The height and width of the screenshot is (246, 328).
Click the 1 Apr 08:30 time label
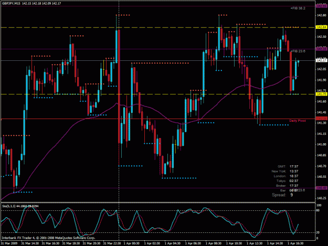coord(214,243)
